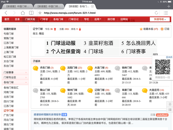Open the 大连庄河 chat bubble icon
The height and width of the screenshot is (130, 173).
tap(145, 91)
